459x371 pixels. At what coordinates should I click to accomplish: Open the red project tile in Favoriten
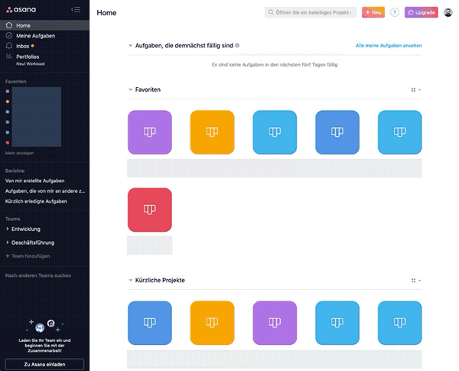pyautogui.click(x=150, y=210)
